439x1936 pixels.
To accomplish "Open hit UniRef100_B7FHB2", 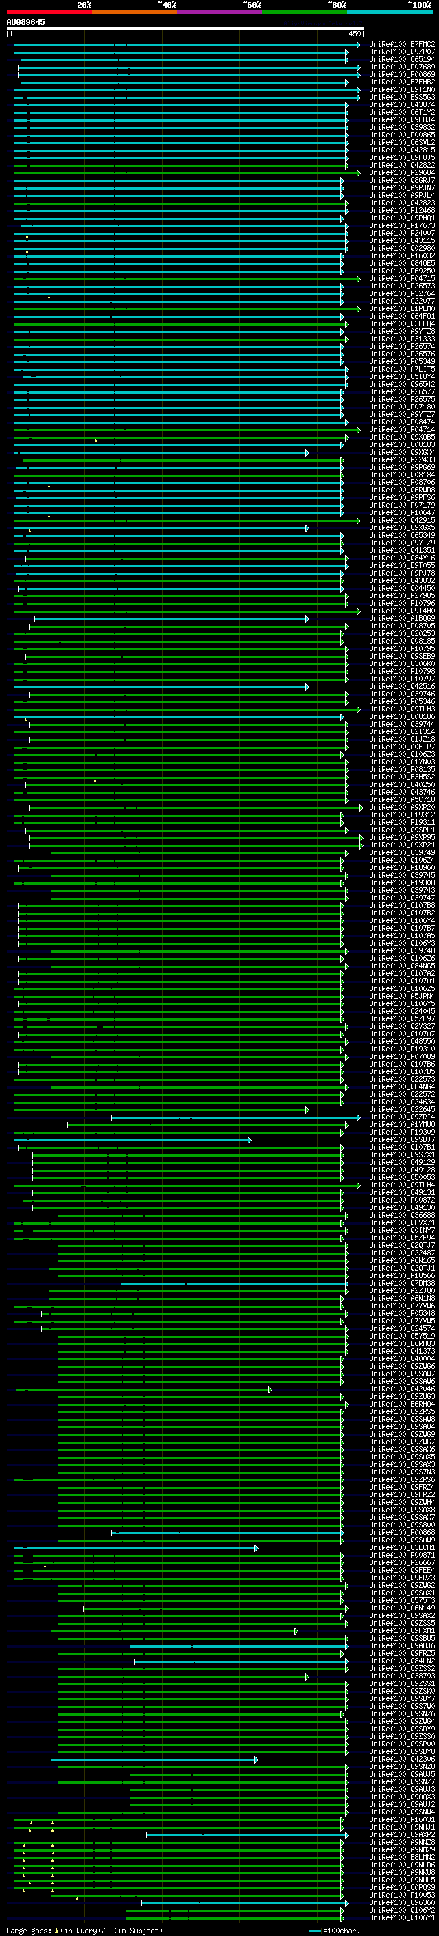I will (402, 82).
